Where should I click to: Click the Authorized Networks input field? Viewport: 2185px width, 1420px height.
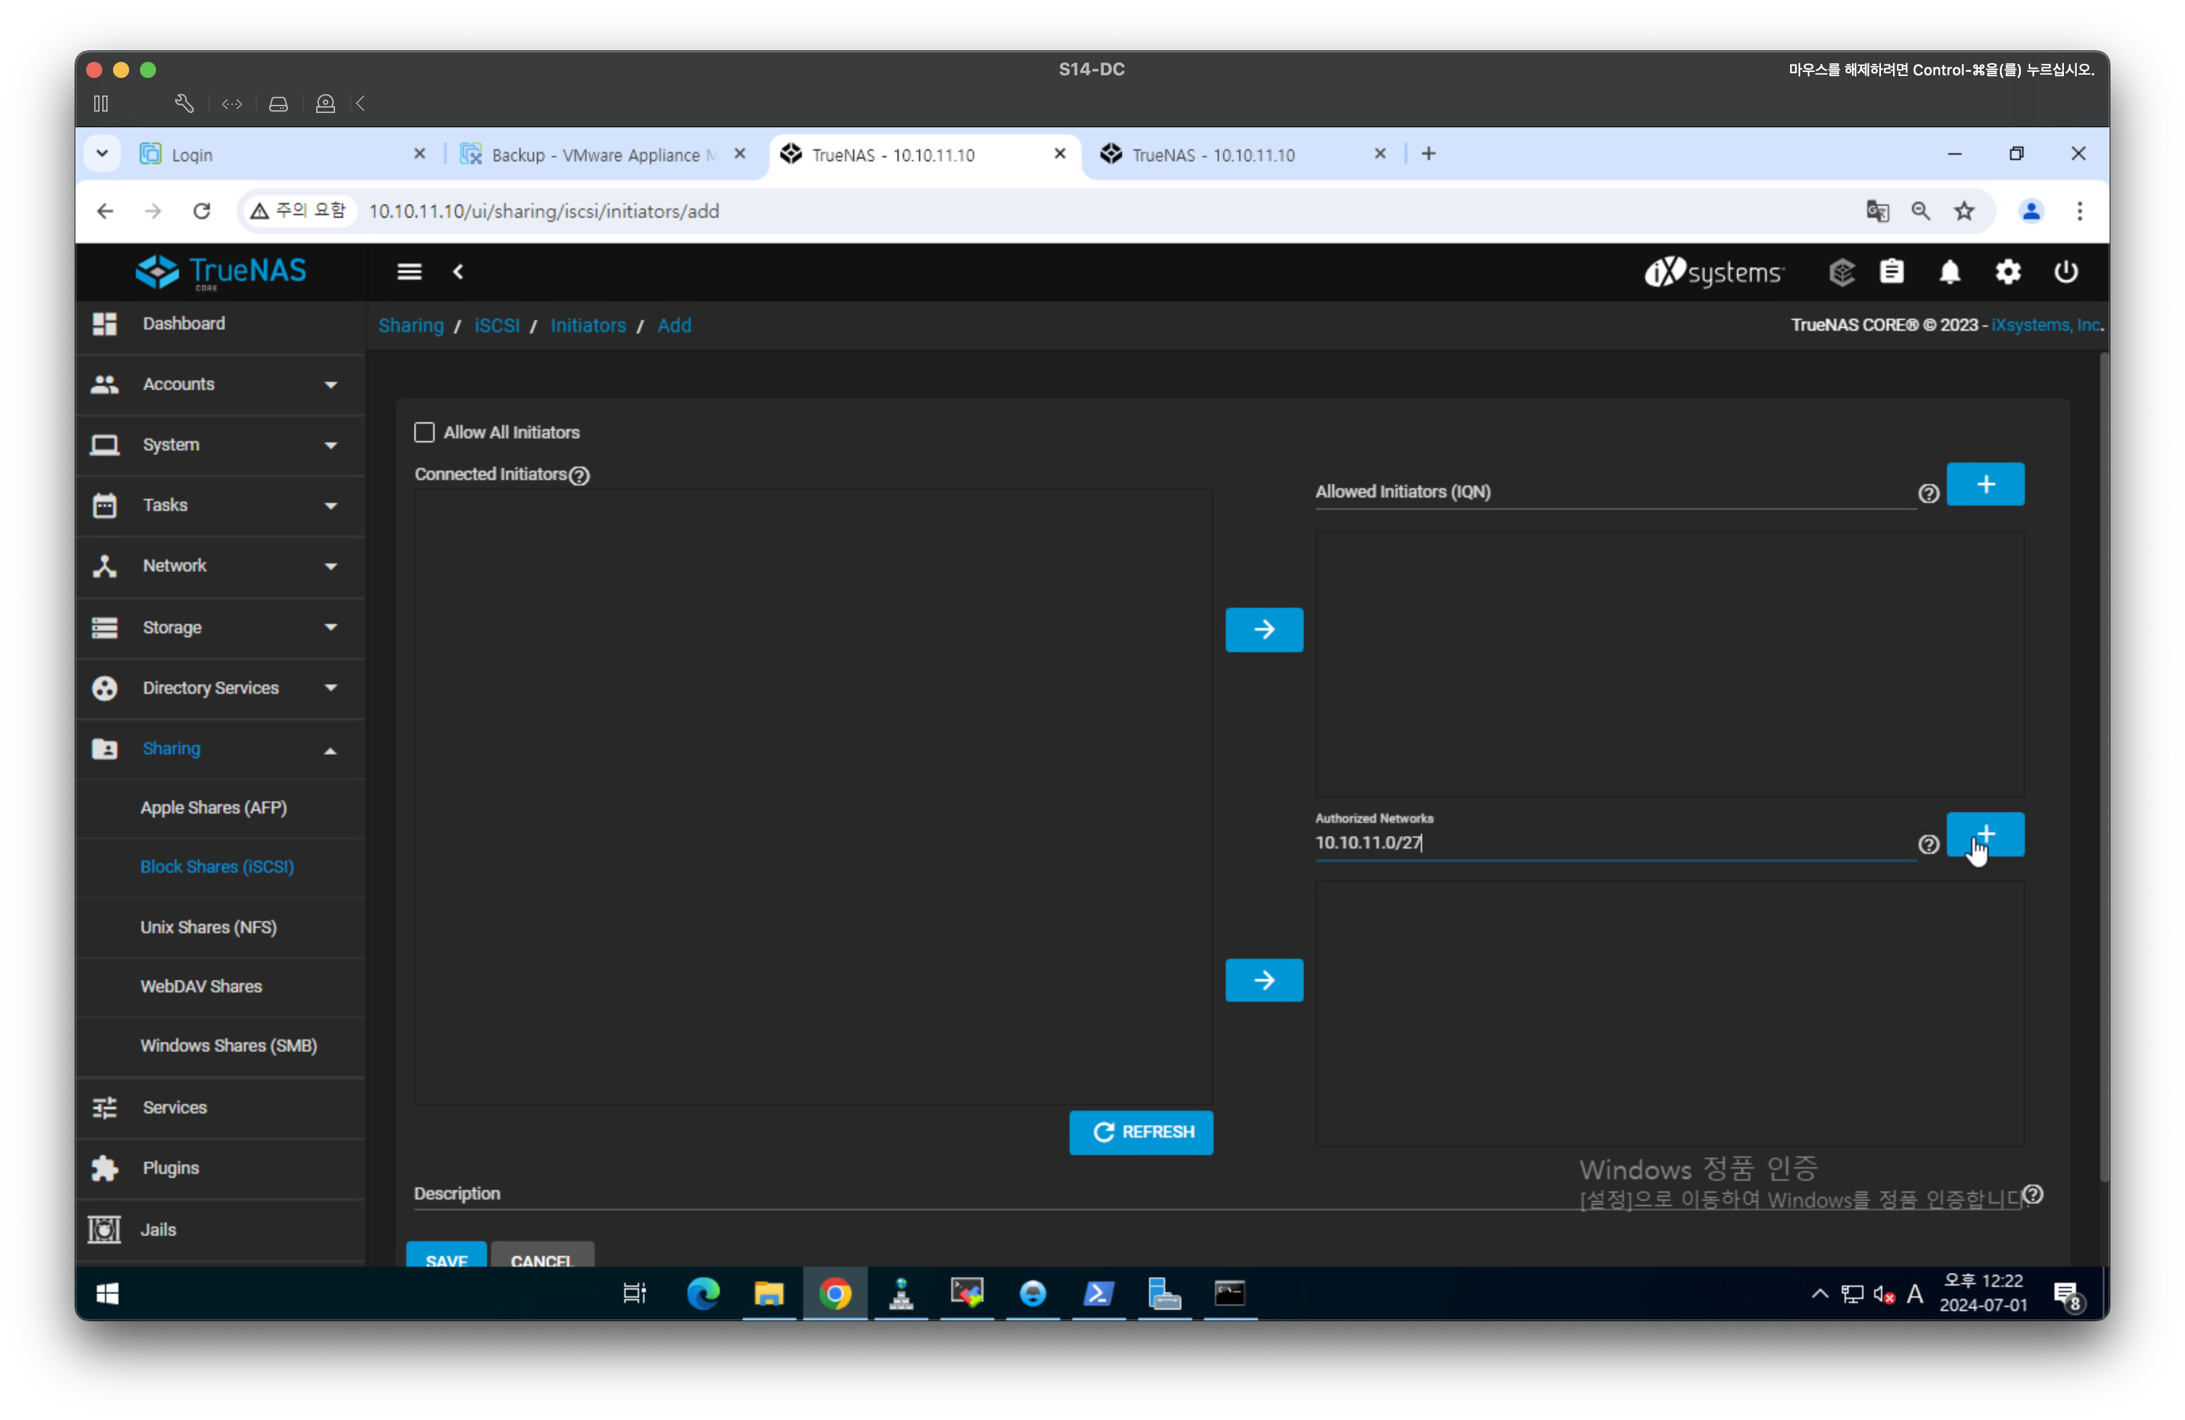pyautogui.click(x=1606, y=842)
